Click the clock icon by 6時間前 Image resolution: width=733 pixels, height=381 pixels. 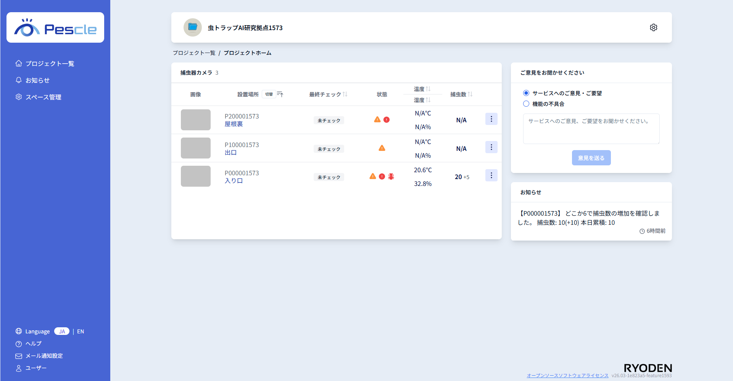pyautogui.click(x=642, y=231)
